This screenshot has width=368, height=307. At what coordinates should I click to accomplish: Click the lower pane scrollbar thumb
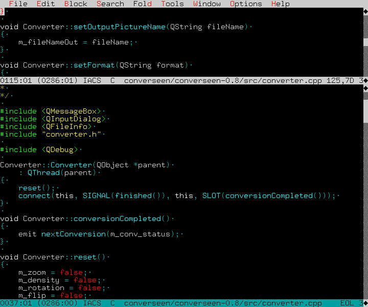365,111
